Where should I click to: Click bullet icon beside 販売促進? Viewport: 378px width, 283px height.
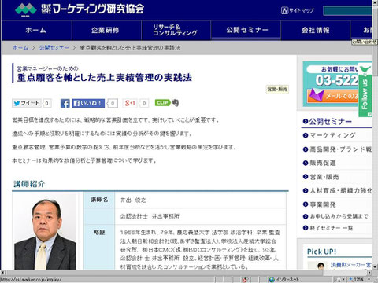tap(306, 163)
